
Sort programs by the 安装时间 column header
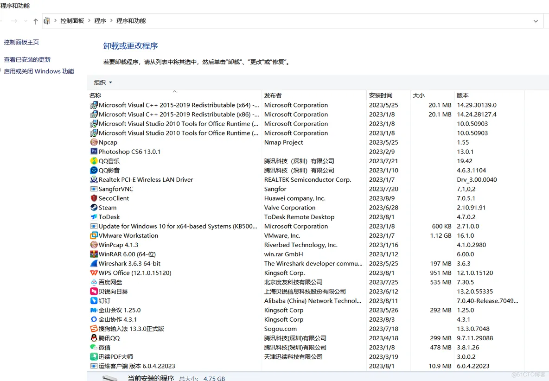click(x=380, y=95)
